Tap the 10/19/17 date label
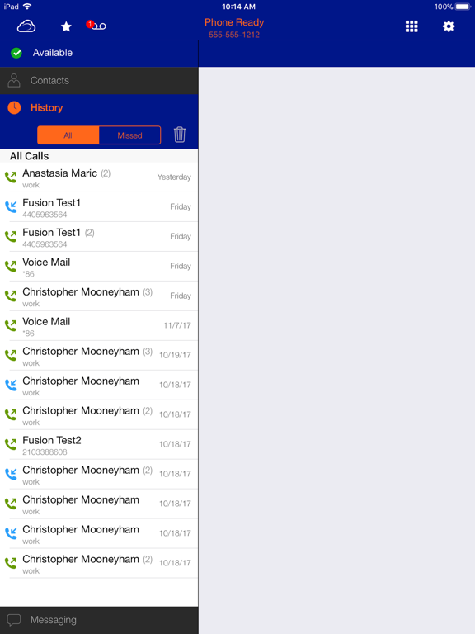The image size is (475, 634). pyautogui.click(x=175, y=355)
